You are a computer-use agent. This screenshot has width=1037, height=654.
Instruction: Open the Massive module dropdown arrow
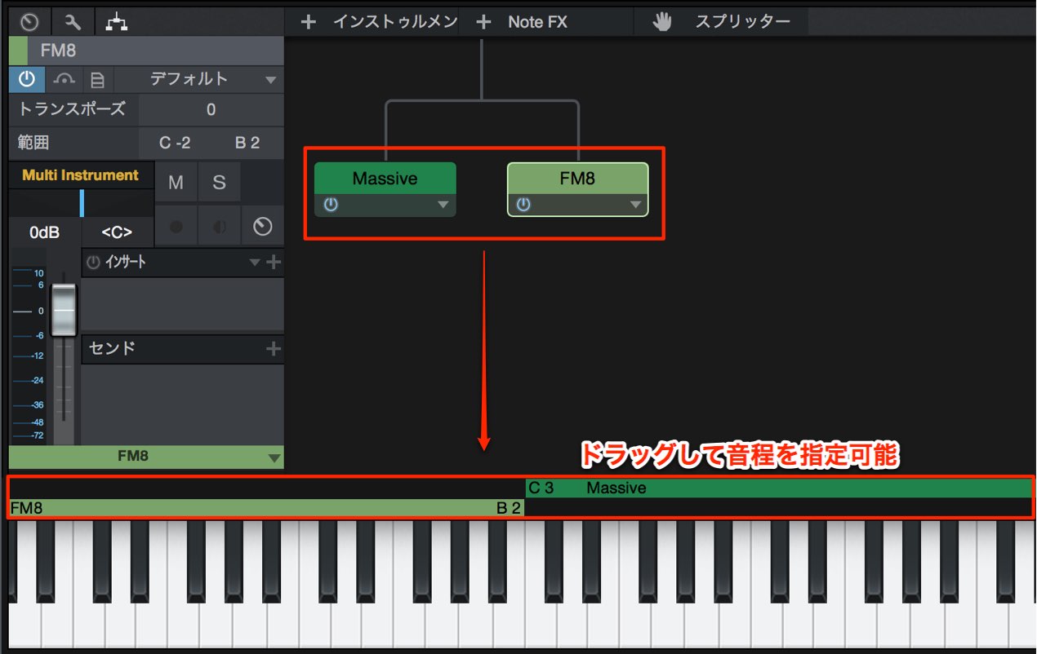pos(443,205)
